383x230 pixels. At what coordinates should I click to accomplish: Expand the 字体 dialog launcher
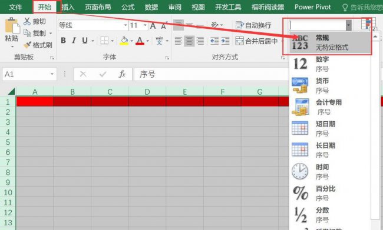[167, 58]
